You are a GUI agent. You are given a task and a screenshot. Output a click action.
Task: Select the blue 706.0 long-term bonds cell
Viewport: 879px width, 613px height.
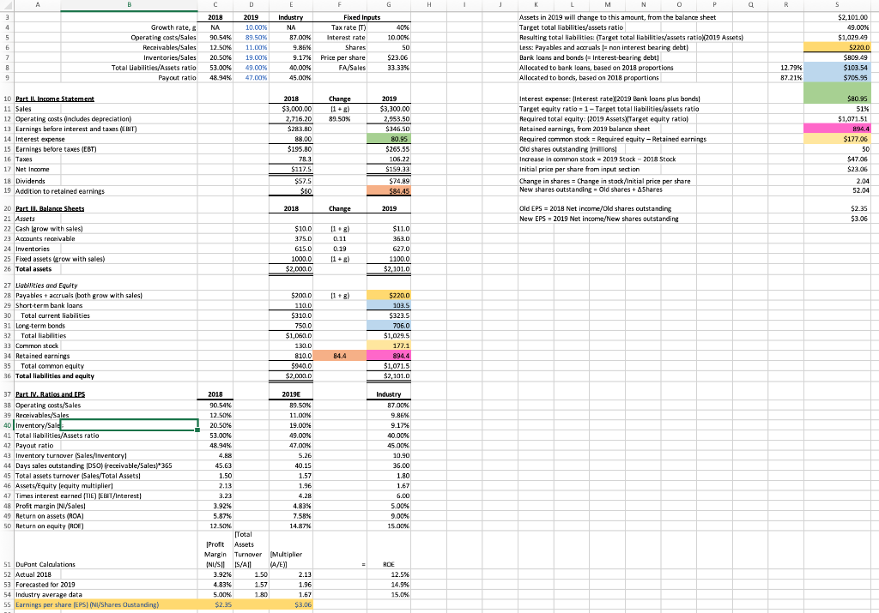click(x=389, y=326)
